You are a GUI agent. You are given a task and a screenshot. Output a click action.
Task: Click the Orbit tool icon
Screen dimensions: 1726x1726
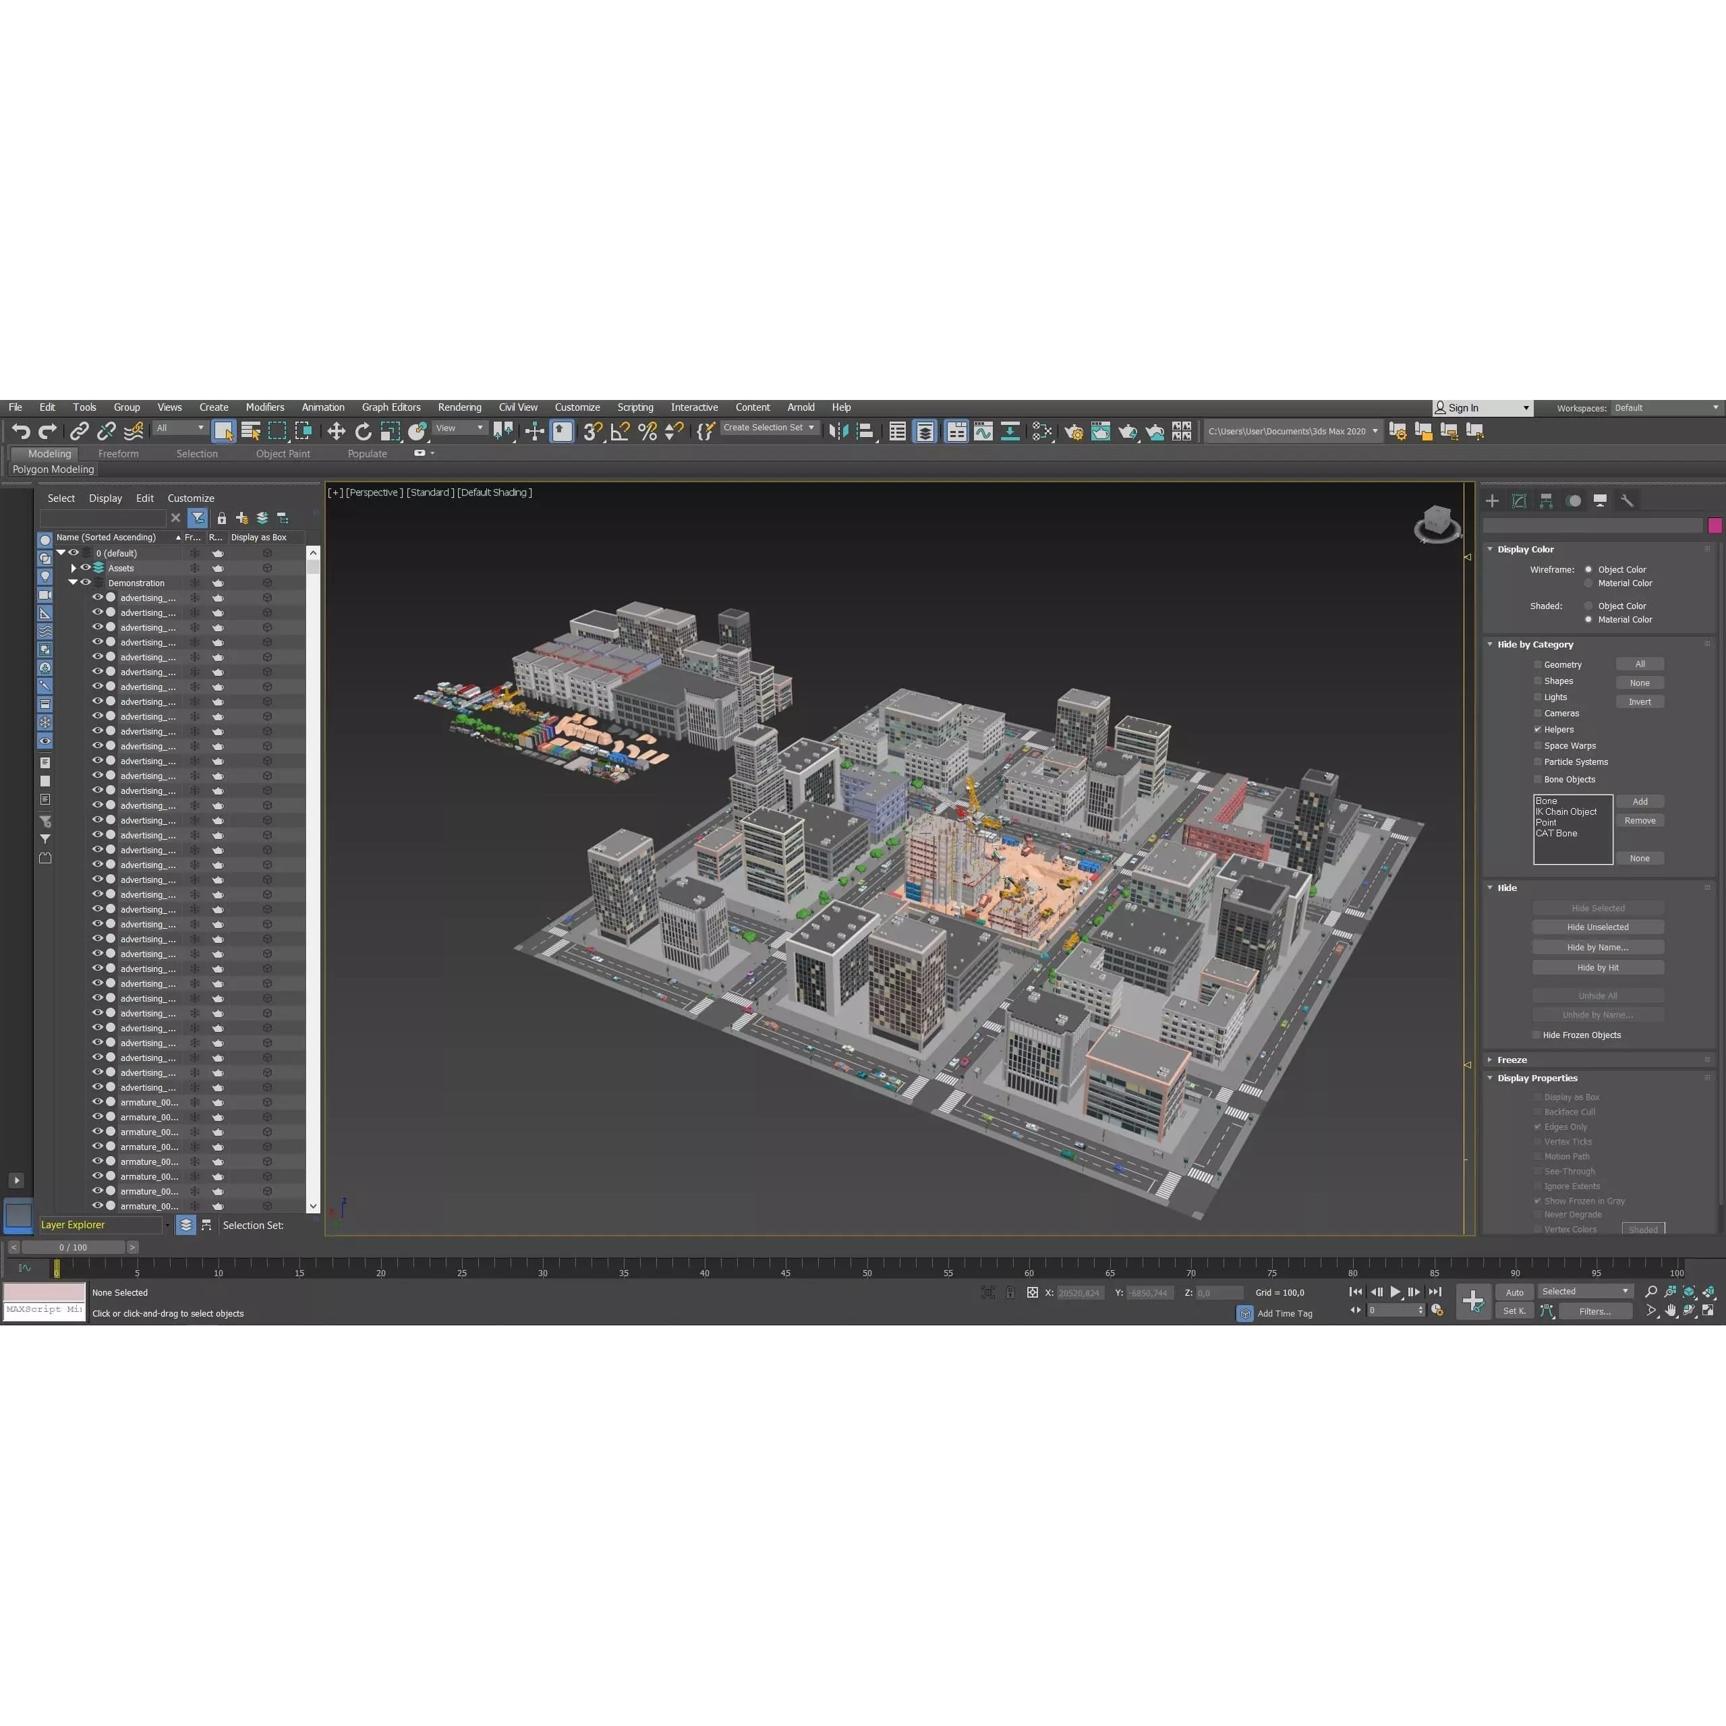[x=1690, y=1311]
